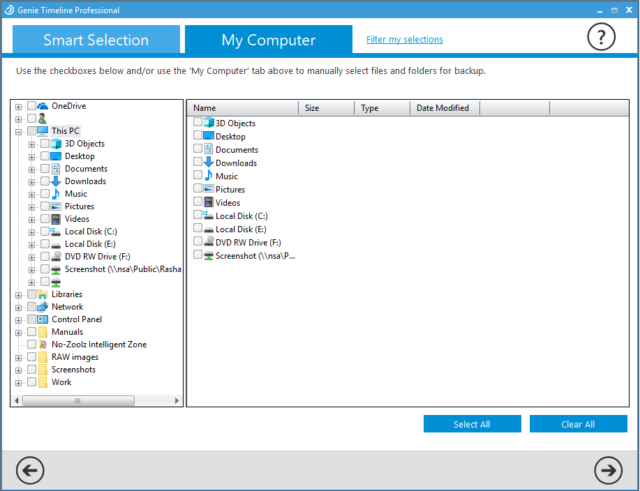This screenshot has width=640, height=491.
Task: Check the Videos checkbox in file list
Action: [198, 202]
